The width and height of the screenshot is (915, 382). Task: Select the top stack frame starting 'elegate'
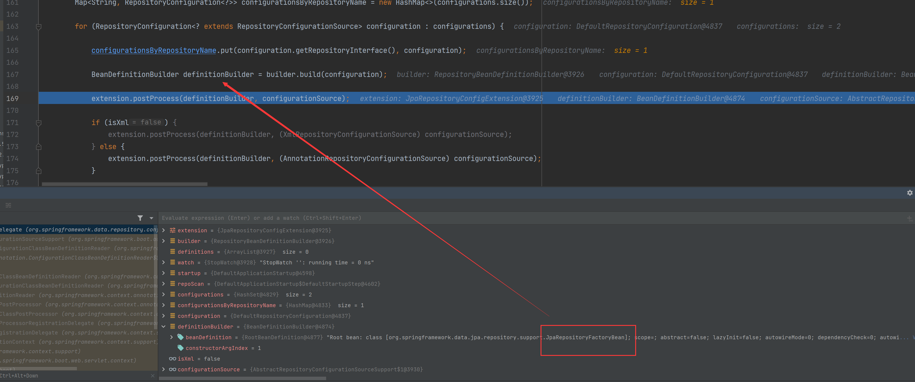[78, 230]
